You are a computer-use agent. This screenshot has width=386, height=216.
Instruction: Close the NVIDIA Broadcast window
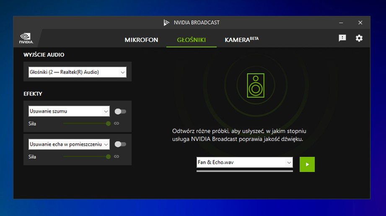coord(360,23)
